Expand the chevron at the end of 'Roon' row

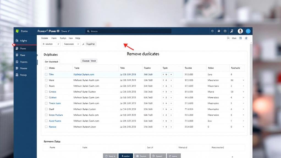click(243, 86)
